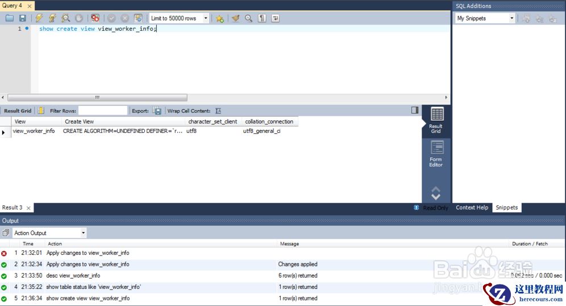The image size is (566, 306).
Task: Open the find magnifier in query toolbar
Action: point(248,18)
